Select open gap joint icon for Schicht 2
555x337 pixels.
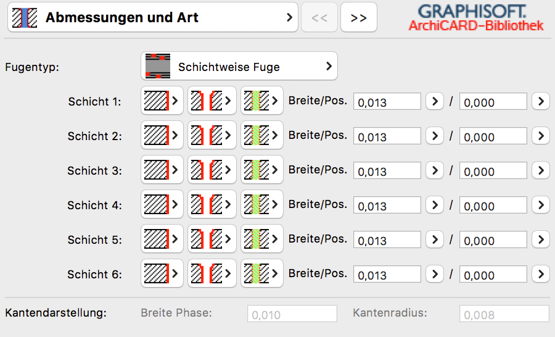click(x=212, y=135)
